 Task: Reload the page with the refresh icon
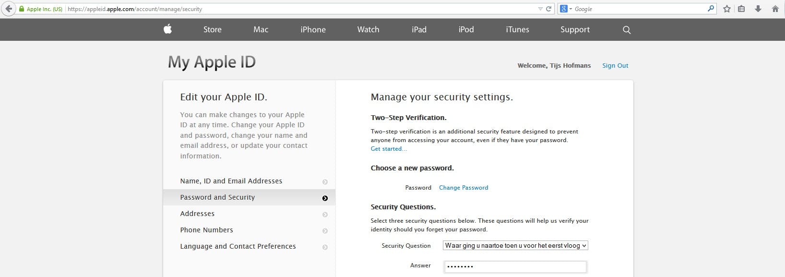pyautogui.click(x=548, y=9)
